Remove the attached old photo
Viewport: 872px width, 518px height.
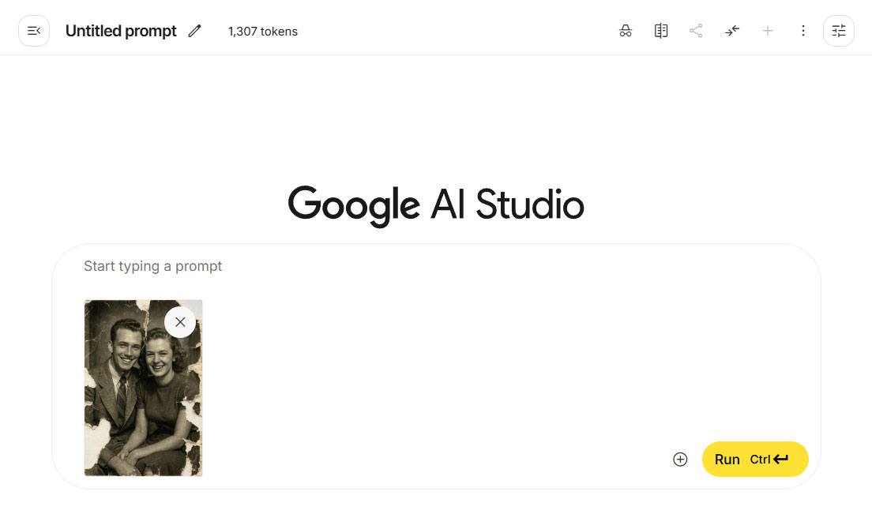click(x=180, y=322)
